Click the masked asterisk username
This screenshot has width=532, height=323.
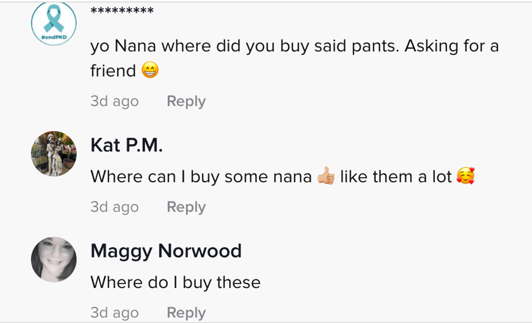click(x=122, y=11)
